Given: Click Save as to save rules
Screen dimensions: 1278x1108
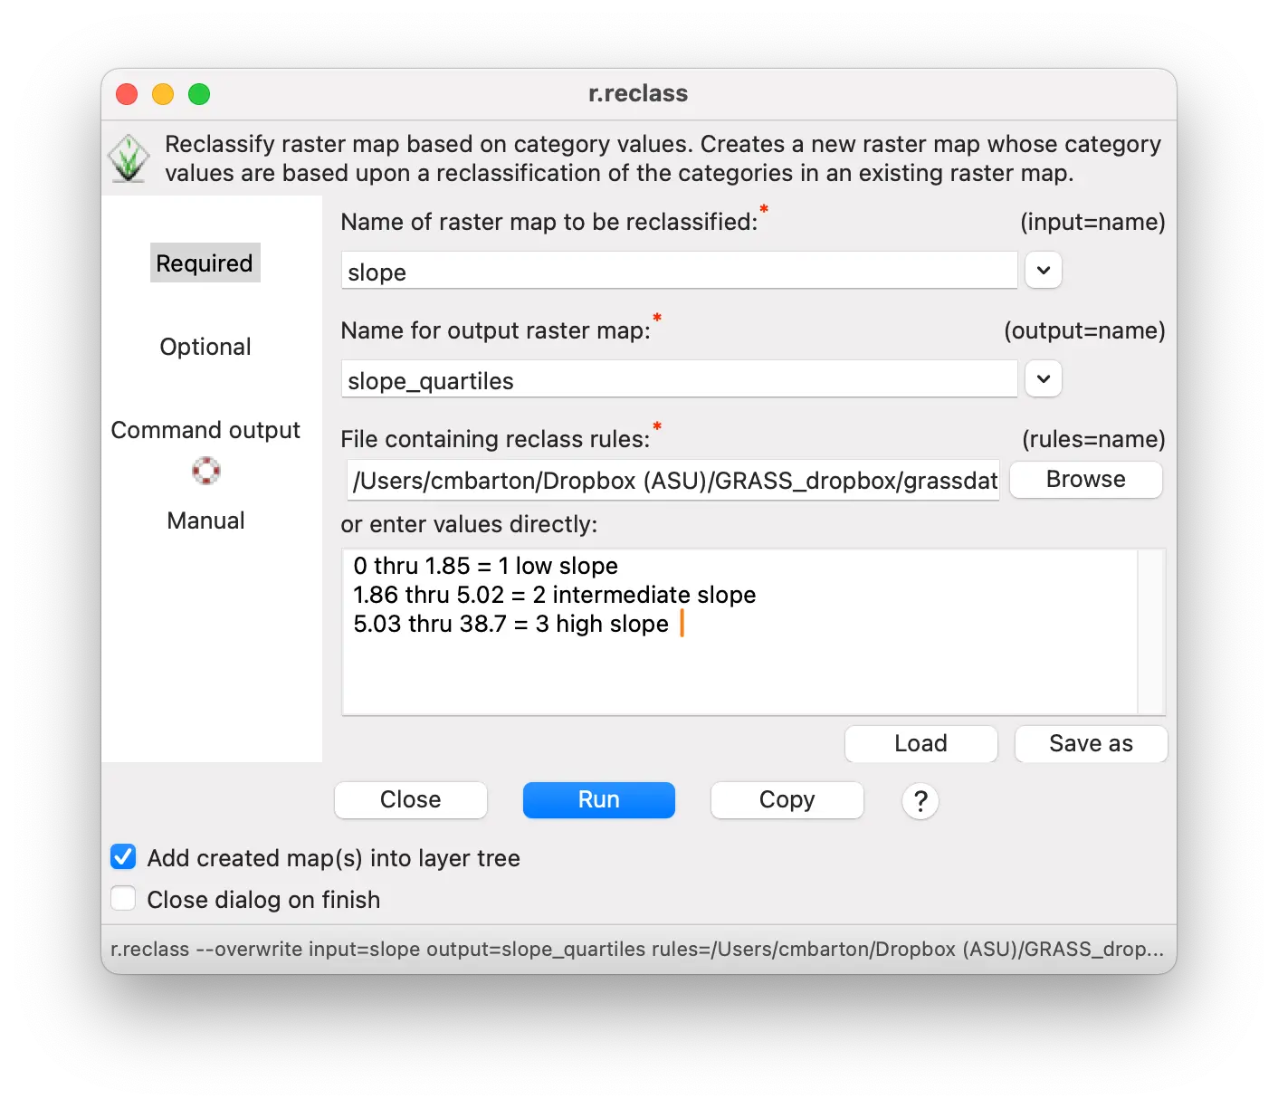Looking at the screenshot, I should point(1091,744).
